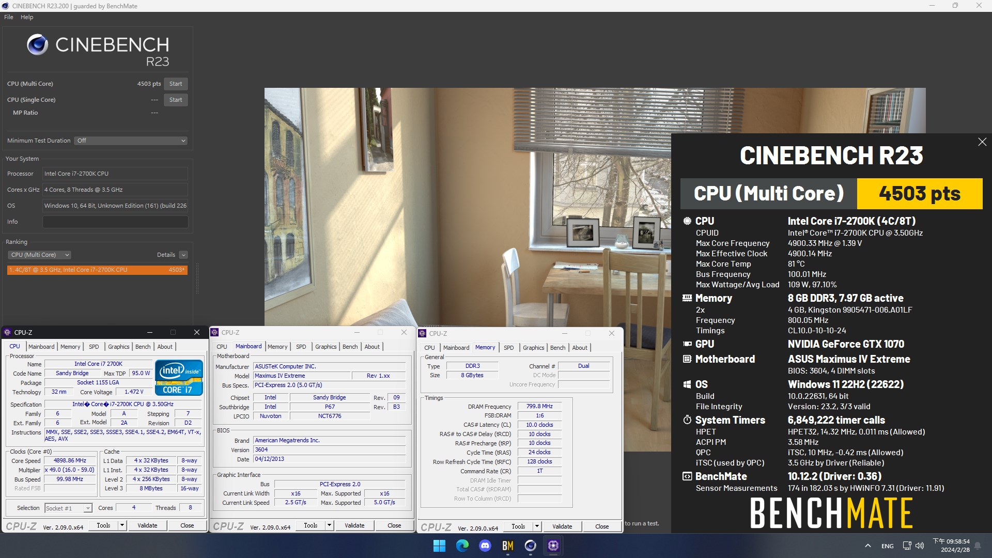The height and width of the screenshot is (558, 992).
Task: Switch to Mainboard tab in first CPU-Z
Action: pyautogui.click(x=41, y=347)
